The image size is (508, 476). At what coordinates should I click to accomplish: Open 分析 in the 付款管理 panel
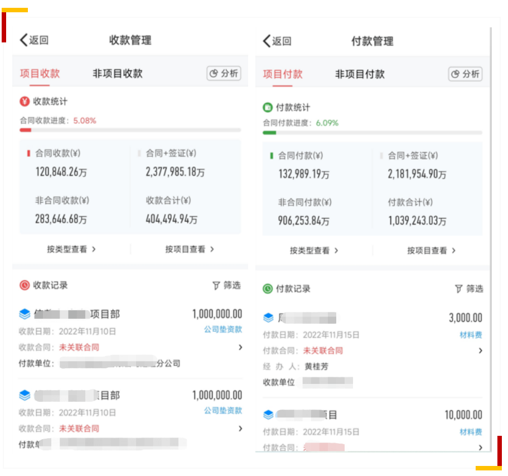pos(466,74)
